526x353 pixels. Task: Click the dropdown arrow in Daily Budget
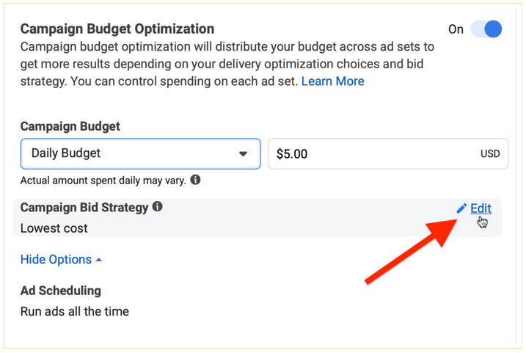click(243, 154)
